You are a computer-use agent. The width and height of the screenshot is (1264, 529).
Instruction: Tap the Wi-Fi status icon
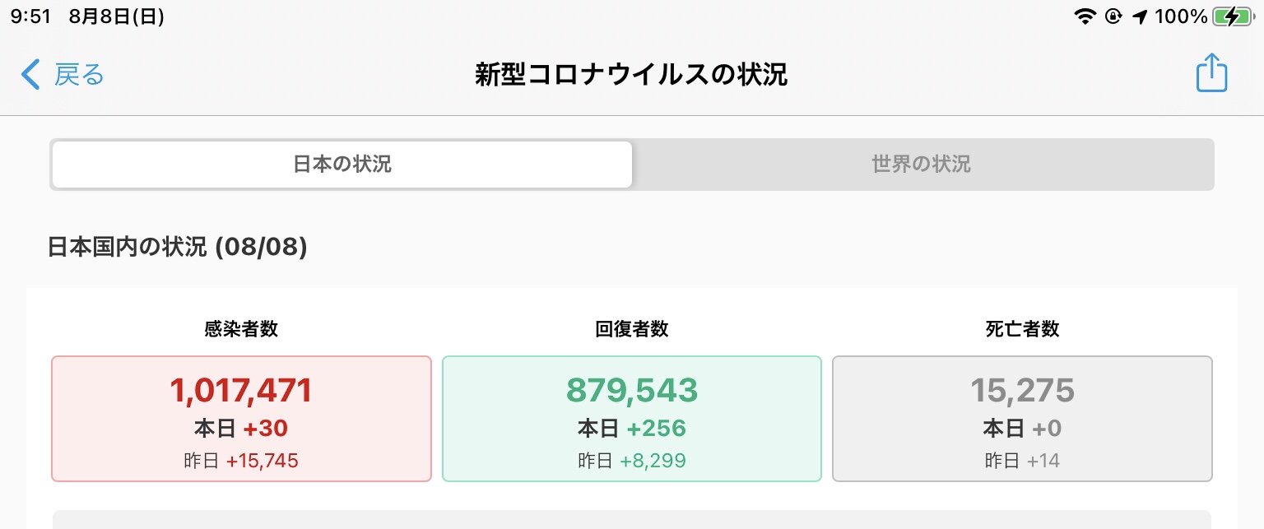(1086, 16)
